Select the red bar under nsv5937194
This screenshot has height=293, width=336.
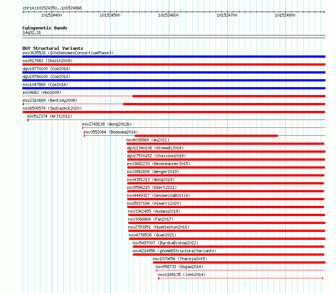(x=225, y=207)
